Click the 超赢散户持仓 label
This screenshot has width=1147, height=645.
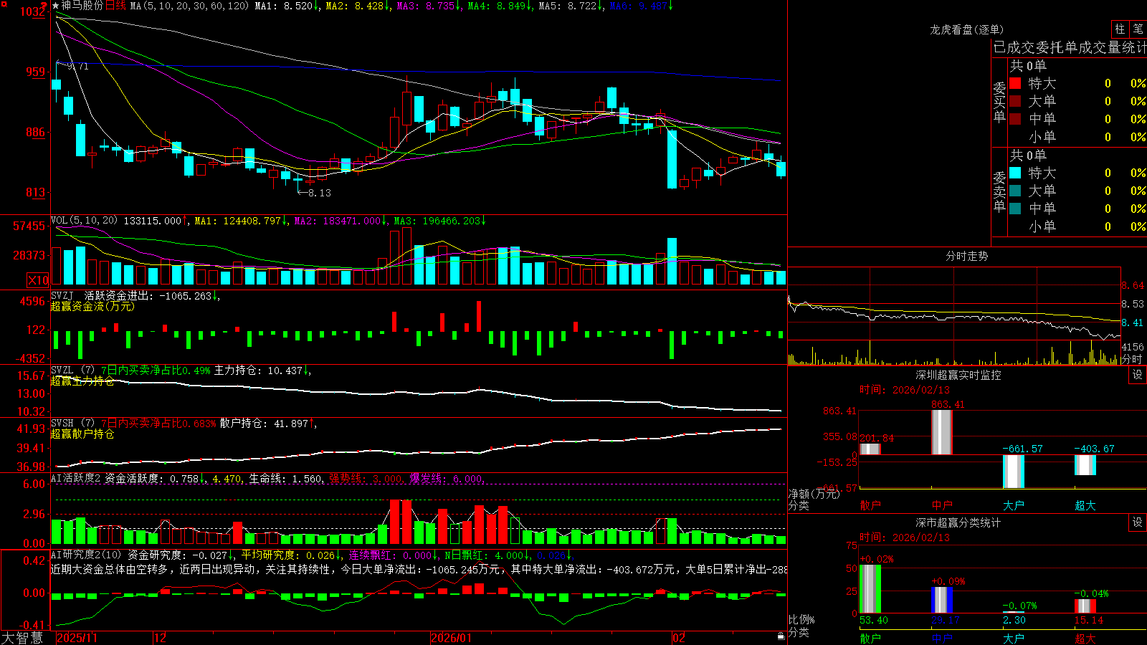(82, 434)
